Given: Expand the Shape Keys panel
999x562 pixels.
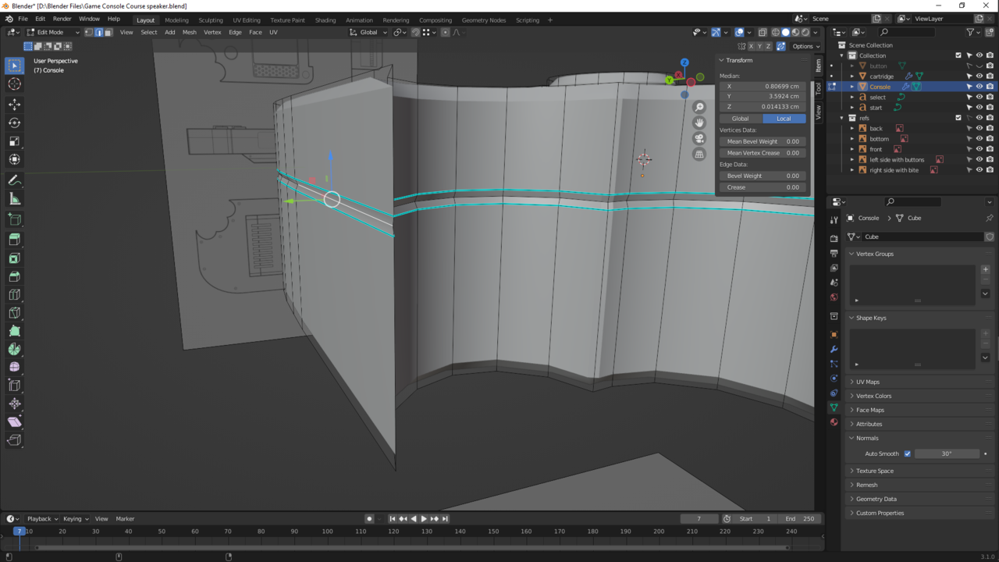Looking at the screenshot, I should tap(870, 318).
